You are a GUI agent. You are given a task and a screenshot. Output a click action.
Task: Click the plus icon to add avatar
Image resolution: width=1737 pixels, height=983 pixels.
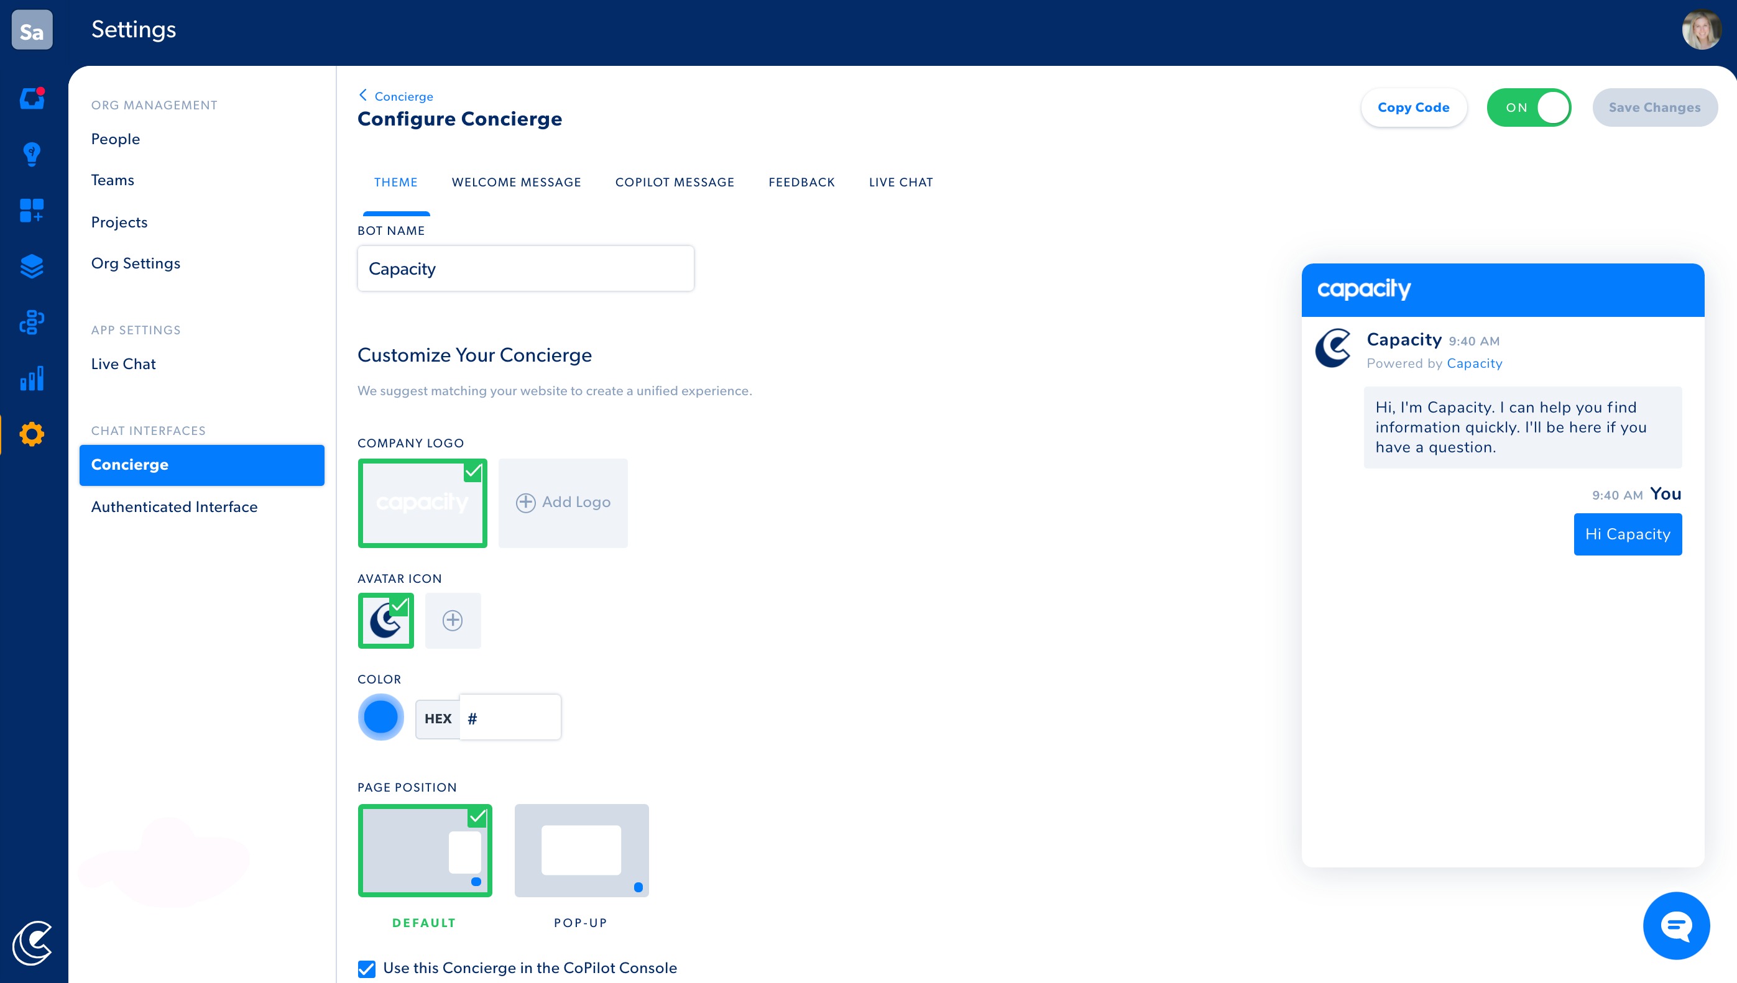pyautogui.click(x=453, y=621)
